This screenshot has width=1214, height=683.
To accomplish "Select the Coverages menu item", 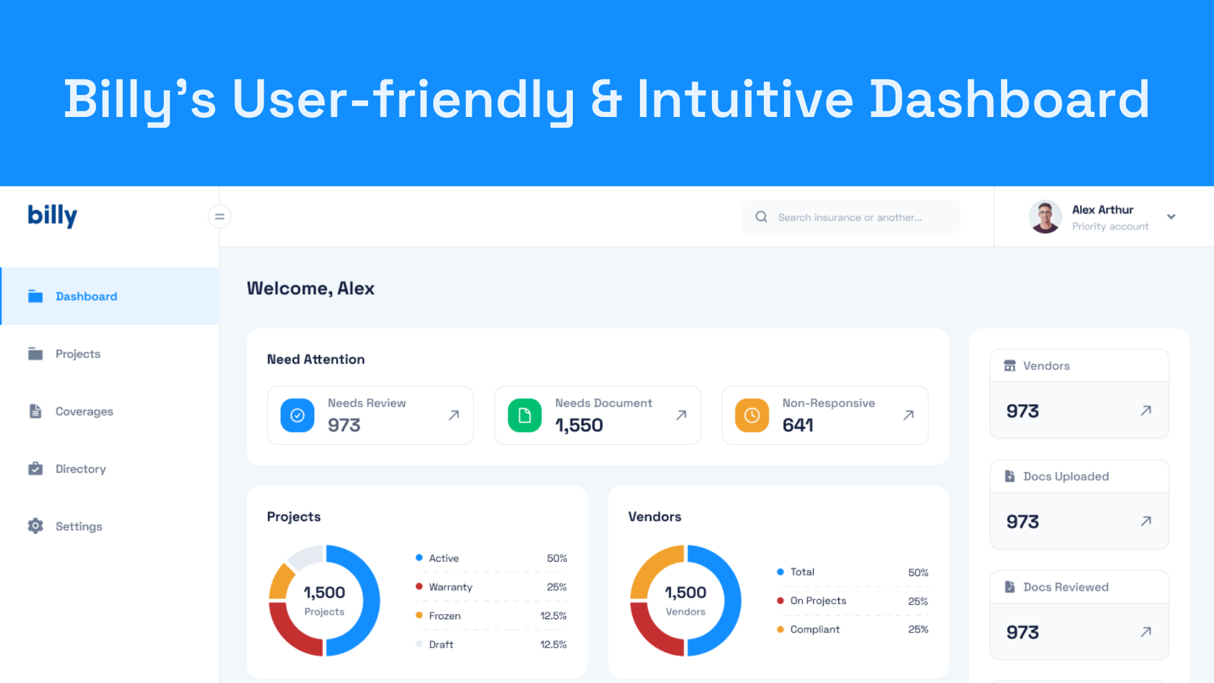I will pos(84,411).
